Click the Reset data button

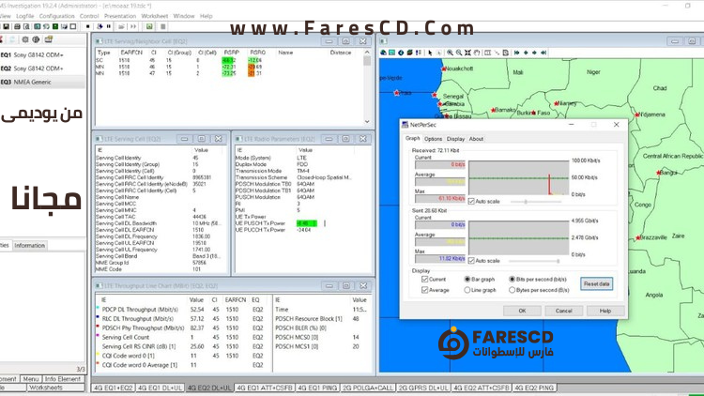596,283
